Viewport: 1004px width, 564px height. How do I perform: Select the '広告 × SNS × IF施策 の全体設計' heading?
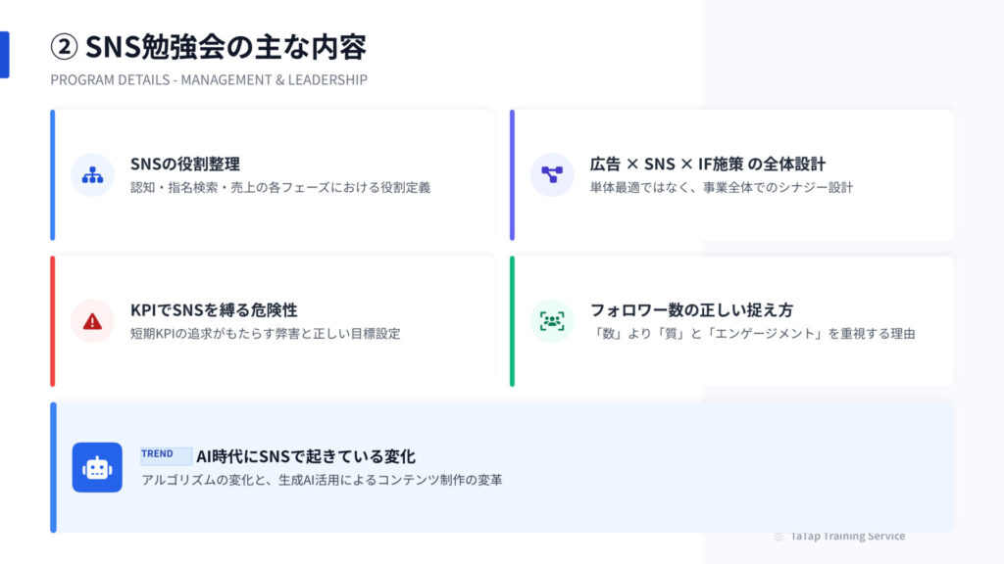(x=707, y=164)
